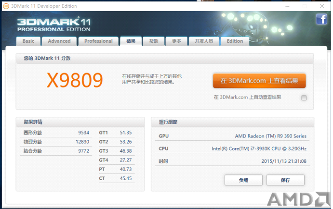The image size is (333, 209).
Task: Minimize the 3DMark 11 window
Action: click(x=287, y=6)
